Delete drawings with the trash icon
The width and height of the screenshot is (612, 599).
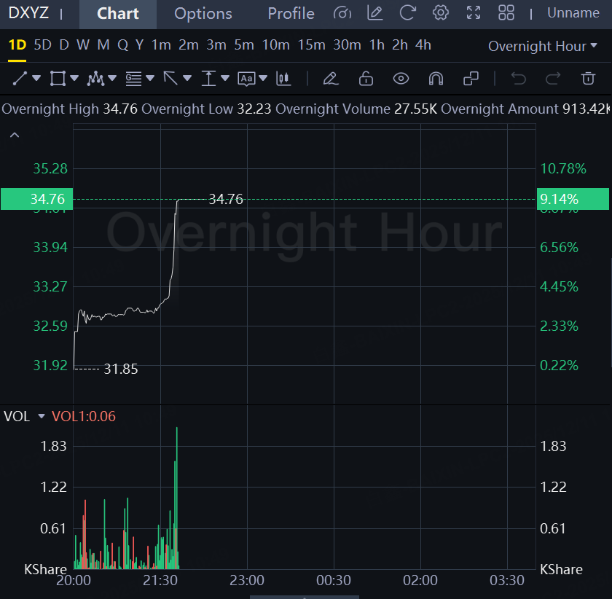coord(588,78)
